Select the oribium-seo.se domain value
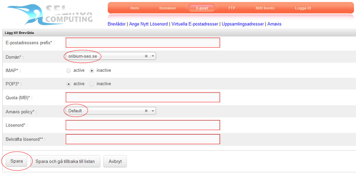The width and height of the screenshot is (356, 177). (83, 56)
